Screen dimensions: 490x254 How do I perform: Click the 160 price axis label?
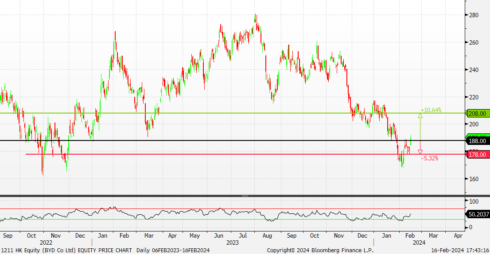tap(474, 179)
